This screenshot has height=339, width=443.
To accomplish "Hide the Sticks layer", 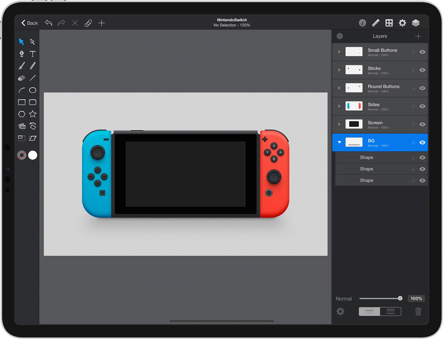I will tap(422, 70).
